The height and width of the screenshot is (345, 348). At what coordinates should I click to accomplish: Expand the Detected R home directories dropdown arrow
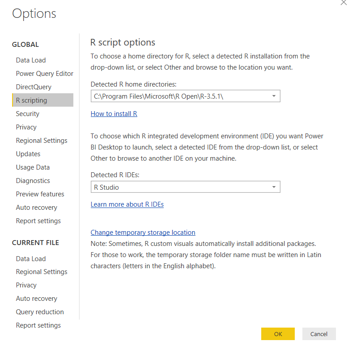click(274, 96)
